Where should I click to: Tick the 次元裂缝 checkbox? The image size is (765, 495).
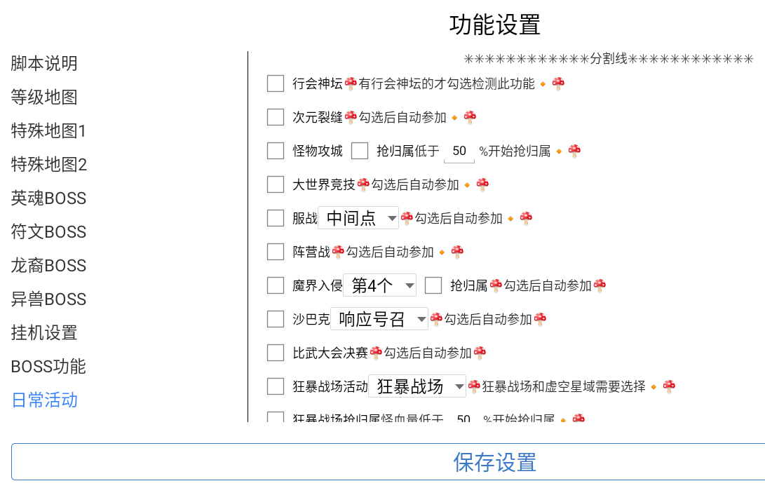click(276, 118)
